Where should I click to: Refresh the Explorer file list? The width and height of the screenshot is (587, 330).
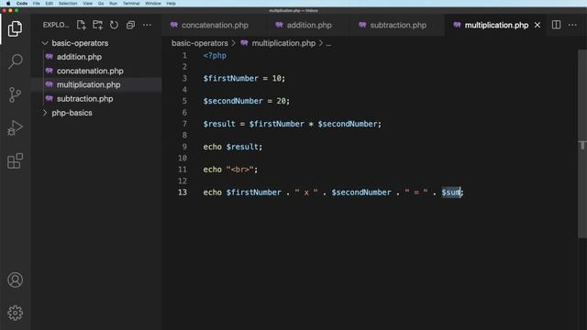point(114,25)
